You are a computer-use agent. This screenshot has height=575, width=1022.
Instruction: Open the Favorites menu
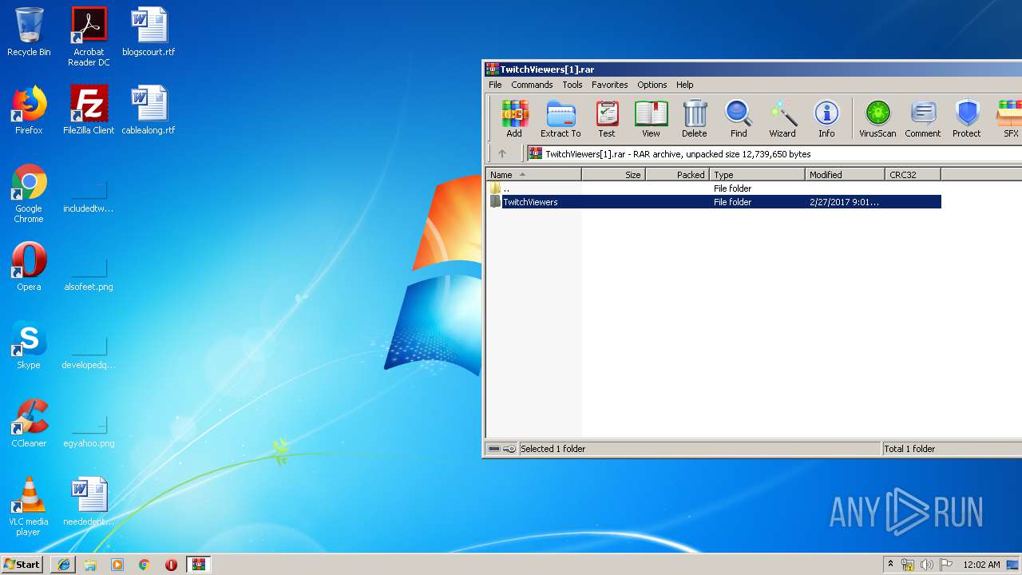pos(610,85)
